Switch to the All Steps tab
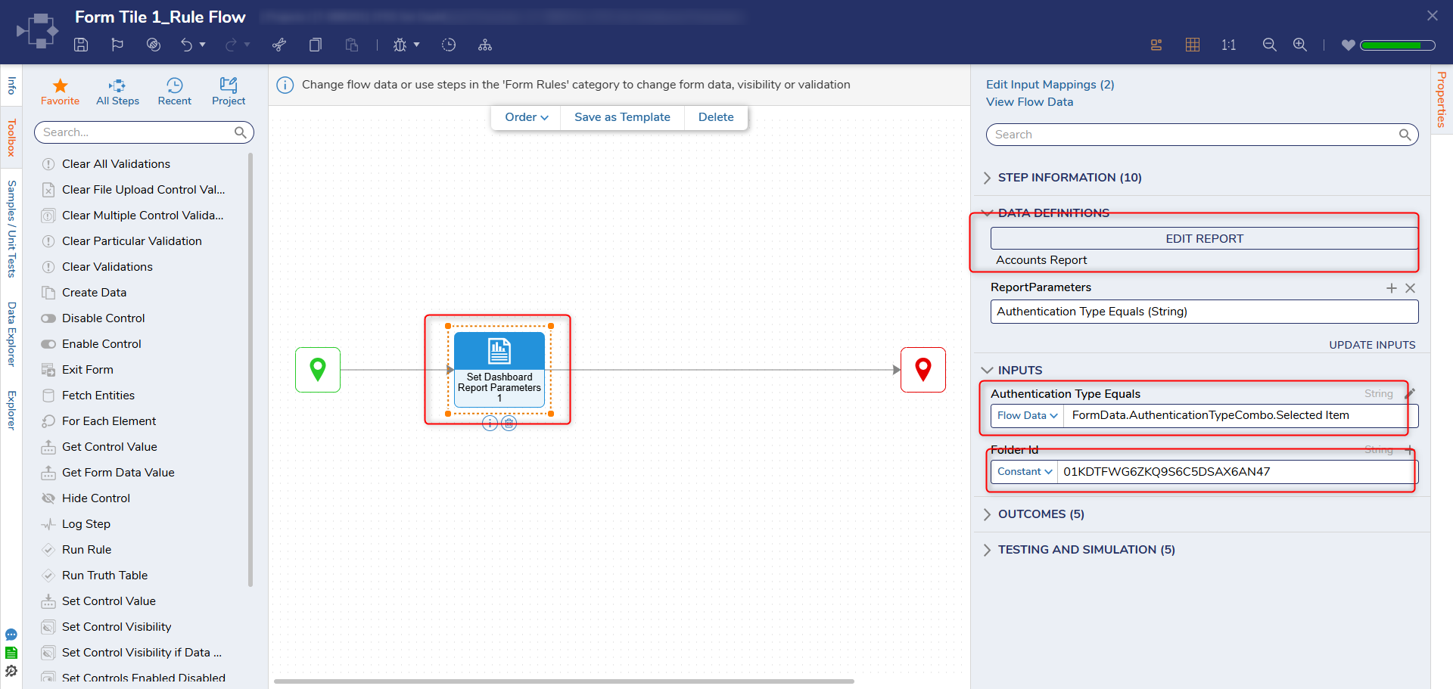This screenshot has height=689, width=1453. pyautogui.click(x=117, y=92)
